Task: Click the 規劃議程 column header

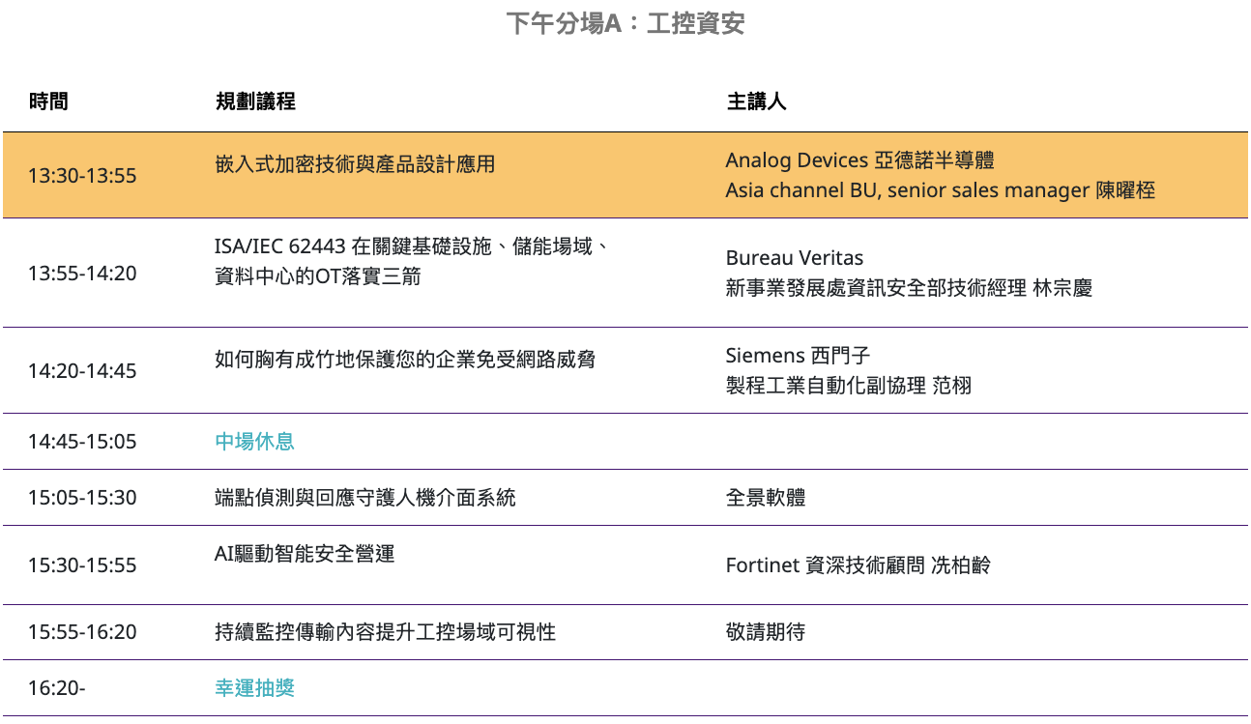Action: (x=255, y=101)
